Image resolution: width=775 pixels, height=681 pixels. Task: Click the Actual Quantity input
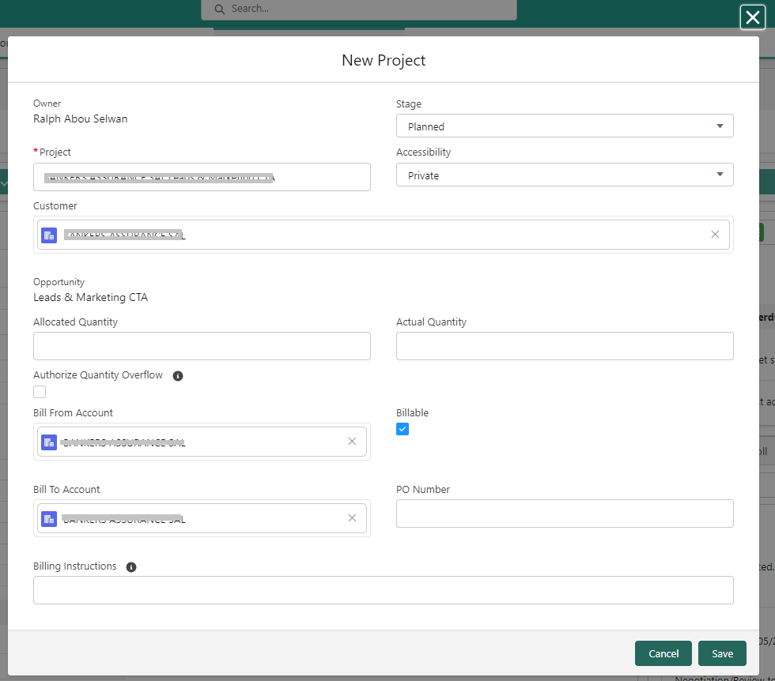[565, 346]
